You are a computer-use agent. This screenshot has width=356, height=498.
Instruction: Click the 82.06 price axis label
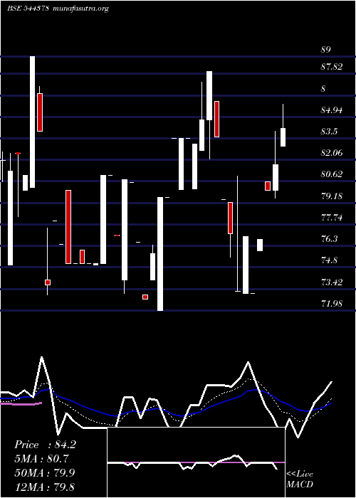pos(332,153)
